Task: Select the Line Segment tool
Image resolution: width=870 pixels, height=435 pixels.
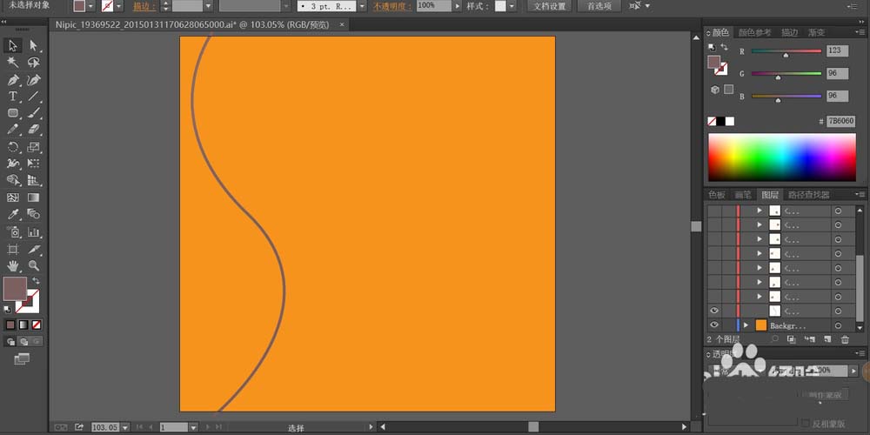Action: (x=34, y=97)
